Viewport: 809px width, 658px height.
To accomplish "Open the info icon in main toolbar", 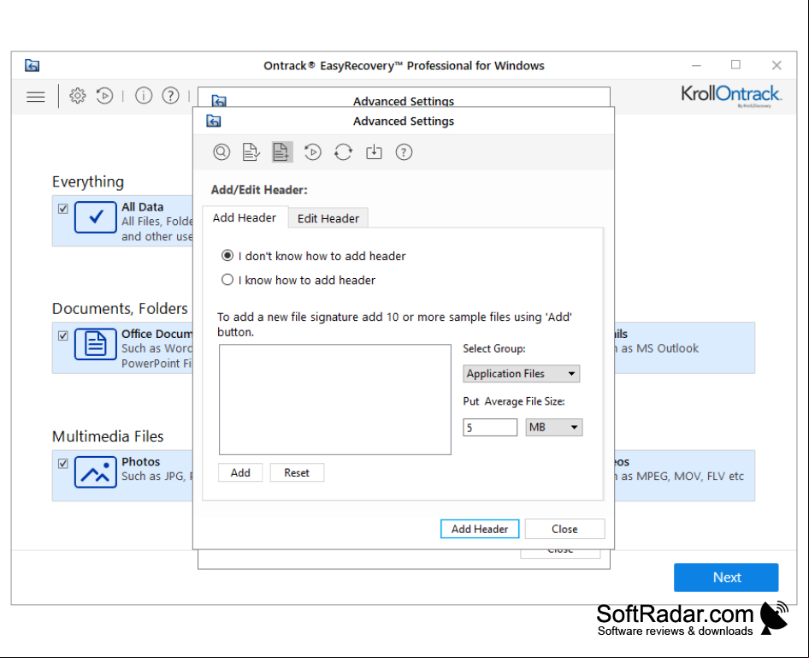I will coord(144,96).
